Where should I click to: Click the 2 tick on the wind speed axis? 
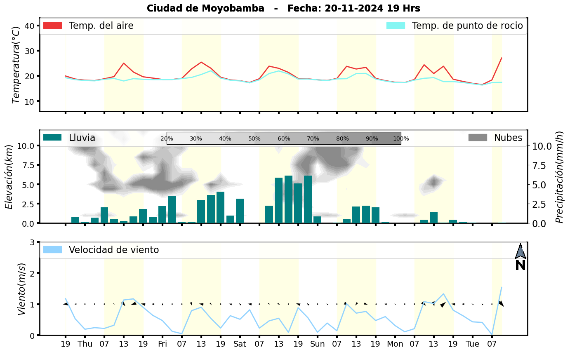point(32,273)
